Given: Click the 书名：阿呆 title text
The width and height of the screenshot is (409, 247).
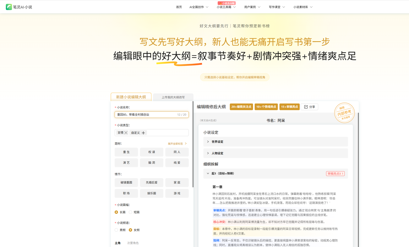Looking at the screenshot, I should (276, 120).
